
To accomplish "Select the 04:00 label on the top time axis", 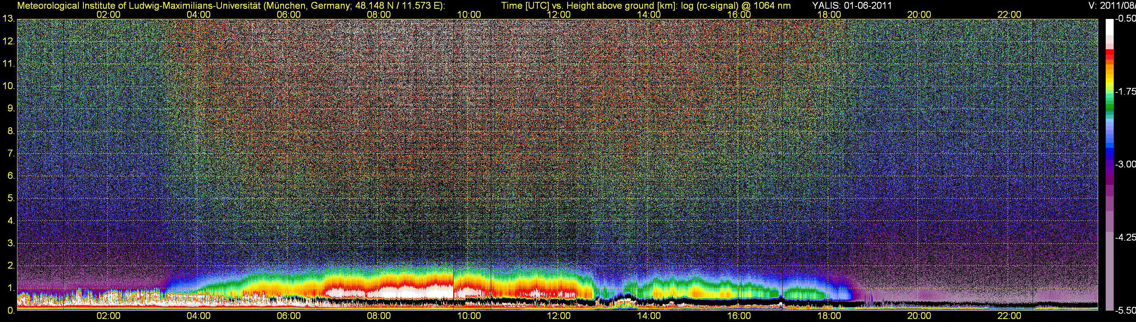I will coord(198,14).
